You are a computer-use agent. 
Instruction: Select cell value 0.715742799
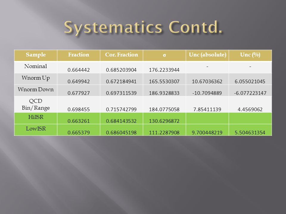[121, 109]
